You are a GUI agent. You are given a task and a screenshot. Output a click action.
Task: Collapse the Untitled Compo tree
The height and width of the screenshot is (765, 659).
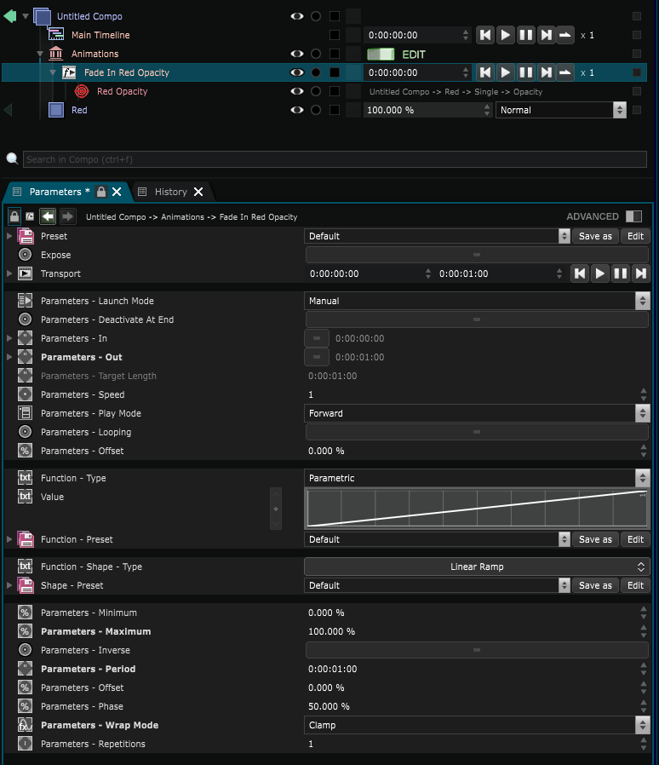coord(26,16)
